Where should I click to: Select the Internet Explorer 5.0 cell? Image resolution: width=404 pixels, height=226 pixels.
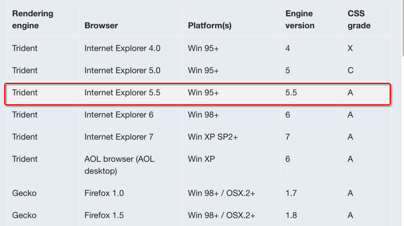131,70
